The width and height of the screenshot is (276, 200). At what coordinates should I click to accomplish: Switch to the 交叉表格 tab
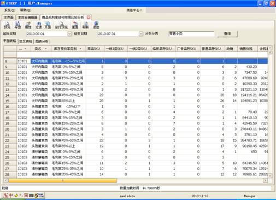26,42
